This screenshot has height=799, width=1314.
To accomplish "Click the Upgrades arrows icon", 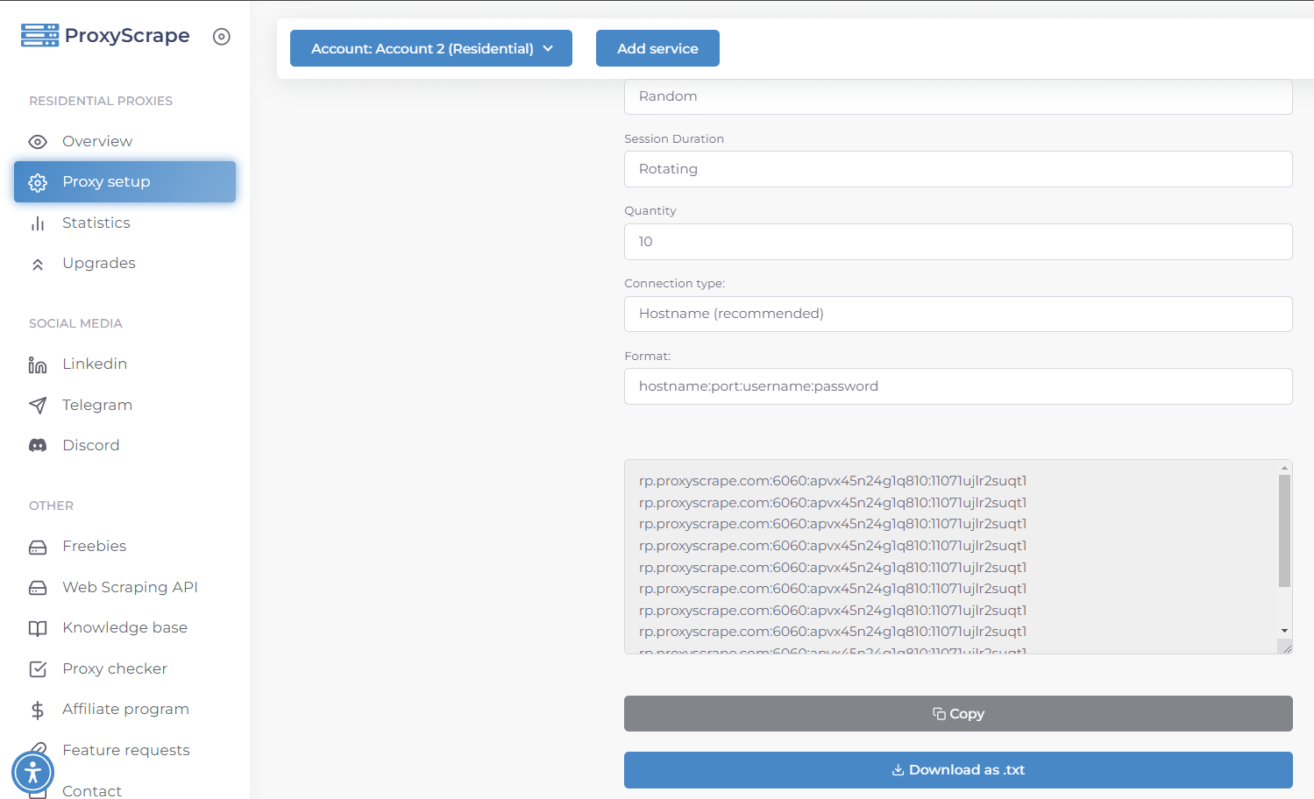I will [38, 264].
